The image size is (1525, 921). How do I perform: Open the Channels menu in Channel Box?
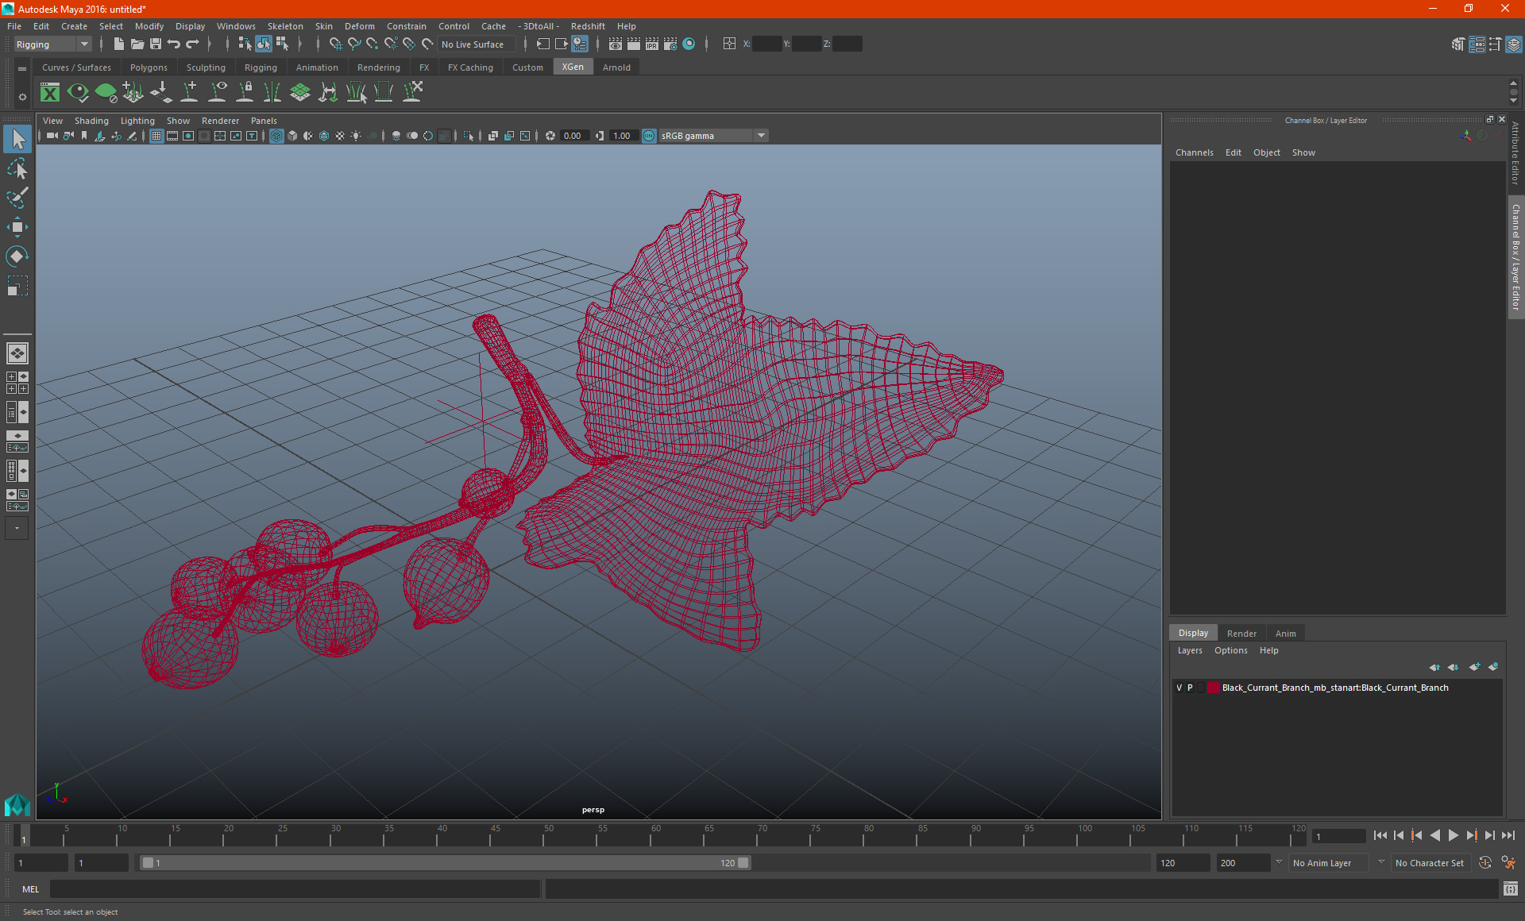tap(1194, 152)
